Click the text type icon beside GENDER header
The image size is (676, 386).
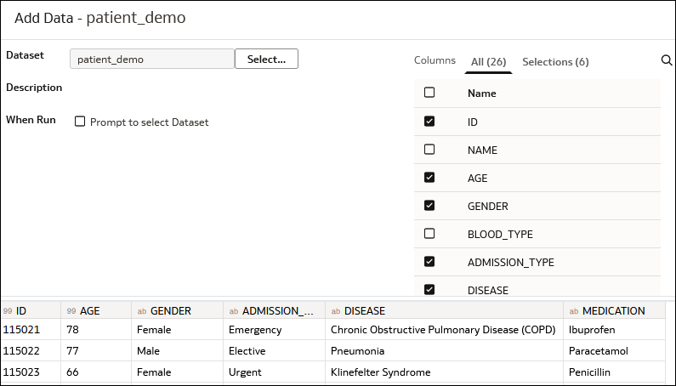(x=142, y=311)
